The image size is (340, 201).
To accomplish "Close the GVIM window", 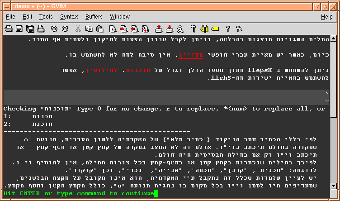I will point(333,7).
